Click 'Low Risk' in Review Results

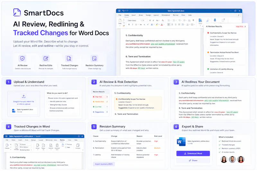click(x=100, y=107)
